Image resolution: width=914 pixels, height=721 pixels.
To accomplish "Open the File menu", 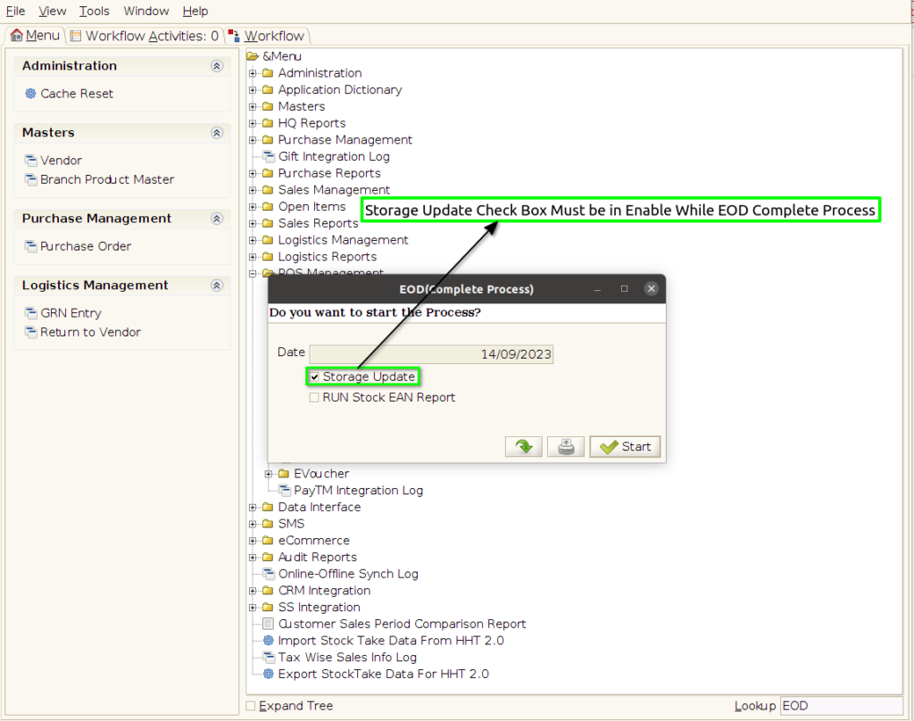I will [x=15, y=11].
